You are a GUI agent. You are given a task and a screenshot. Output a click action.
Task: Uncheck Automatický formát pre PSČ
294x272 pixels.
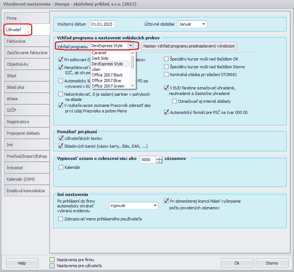tap(166, 112)
